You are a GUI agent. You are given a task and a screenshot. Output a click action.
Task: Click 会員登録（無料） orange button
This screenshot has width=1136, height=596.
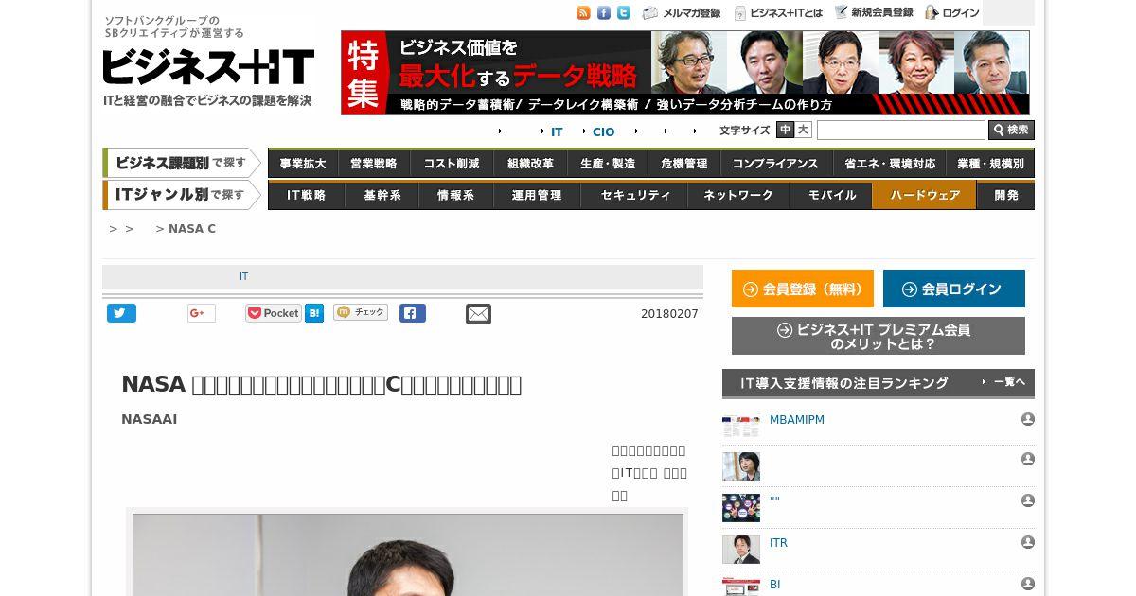click(x=803, y=289)
